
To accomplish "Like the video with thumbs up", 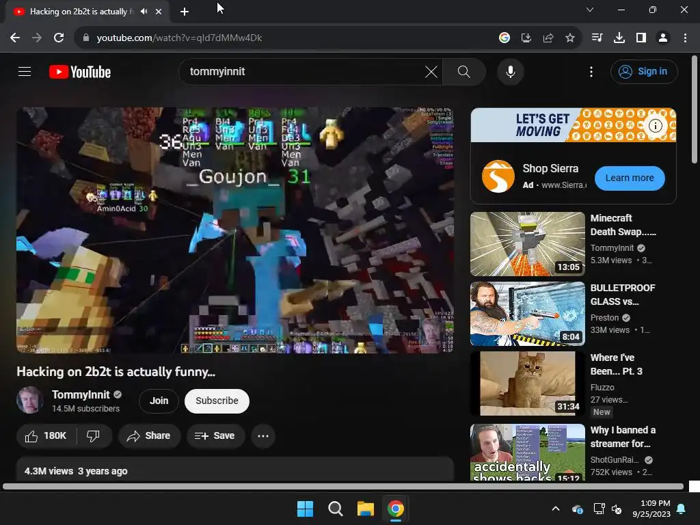I will click(x=46, y=435).
